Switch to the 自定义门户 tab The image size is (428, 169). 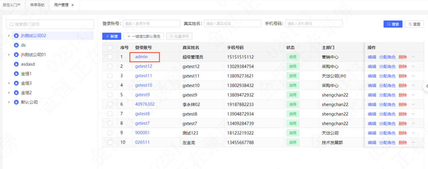[x=12, y=5]
